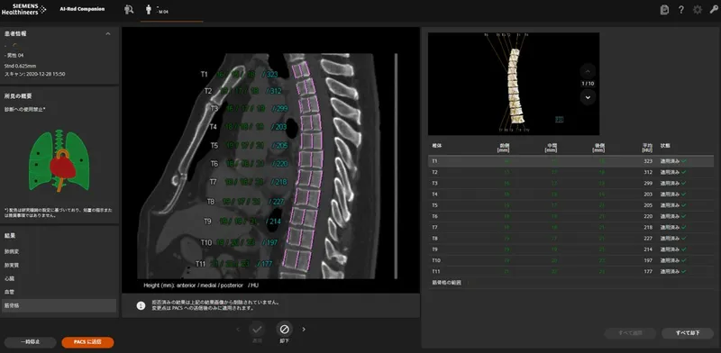Show next 3D view with down chevron
The height and width of the screenshot is (353, 721).
[588, 97]
